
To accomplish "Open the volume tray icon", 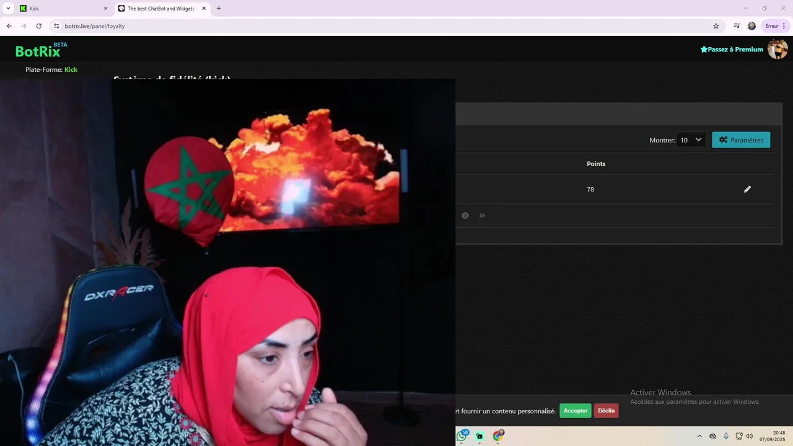I will coord(749,436).
